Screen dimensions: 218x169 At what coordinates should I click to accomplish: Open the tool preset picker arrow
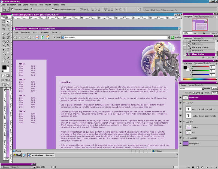point(8,10)
